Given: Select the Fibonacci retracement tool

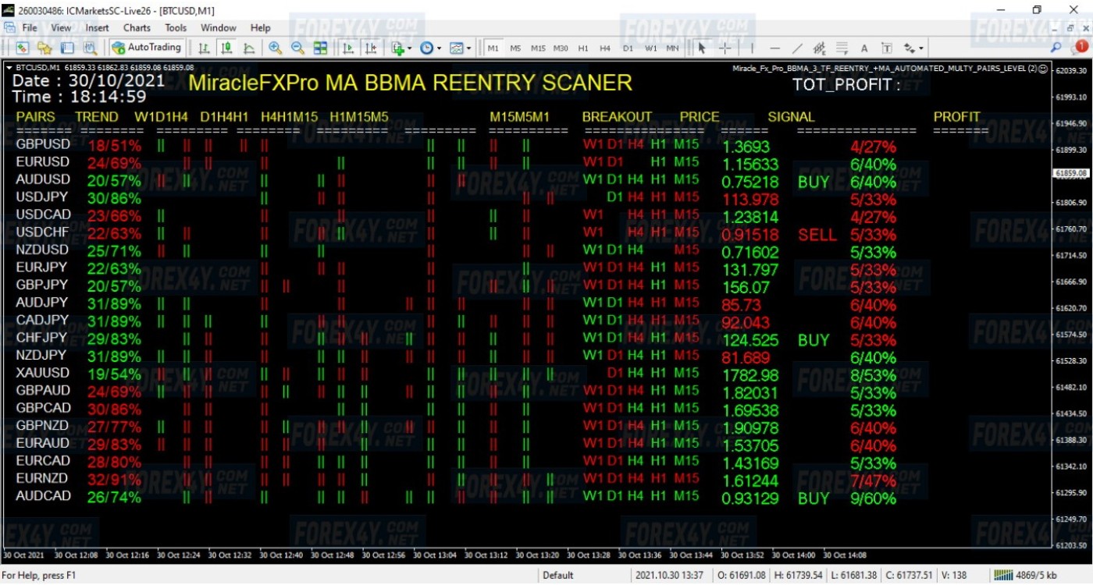Looking at the screenshot, I should point(842,48).
